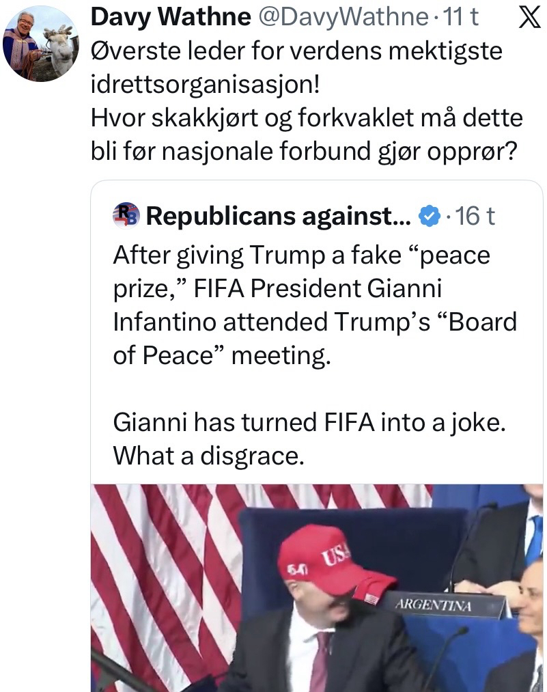547x692 pixels.
Task: Open the quoted post's image thumbnail
Action: 318,587
